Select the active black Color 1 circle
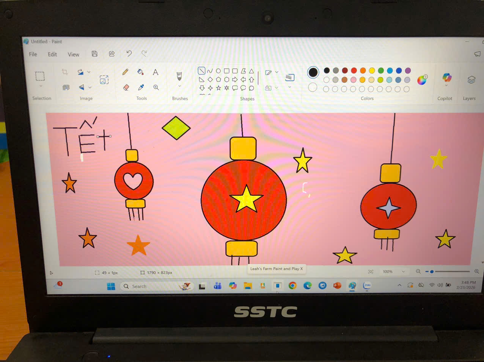The height and width of the screenshot is (362, 484). (x=313, y=72)
